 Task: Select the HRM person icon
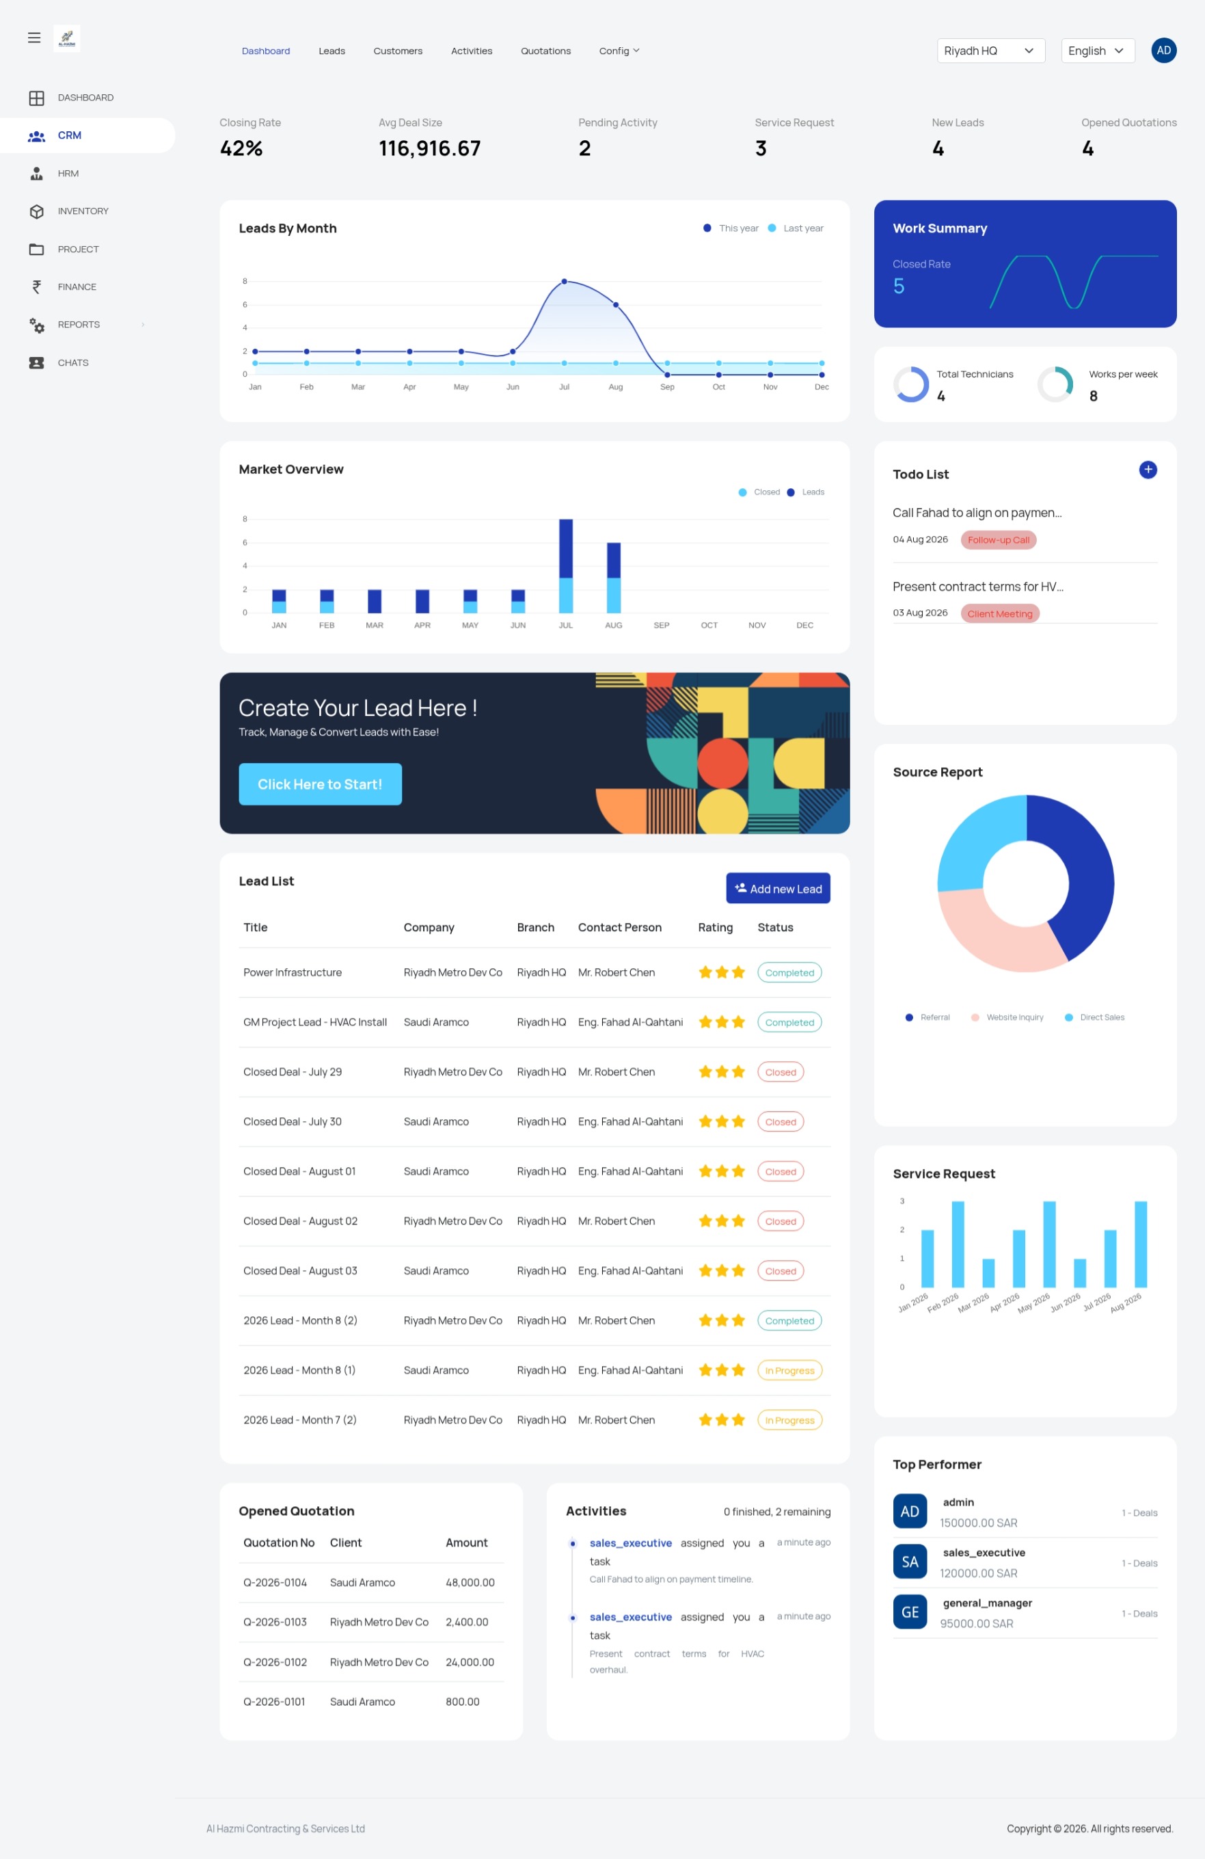coord(37,174)
